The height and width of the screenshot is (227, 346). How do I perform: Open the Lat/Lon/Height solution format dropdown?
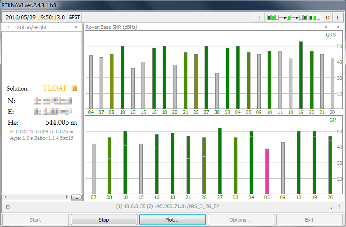point(76,27)
